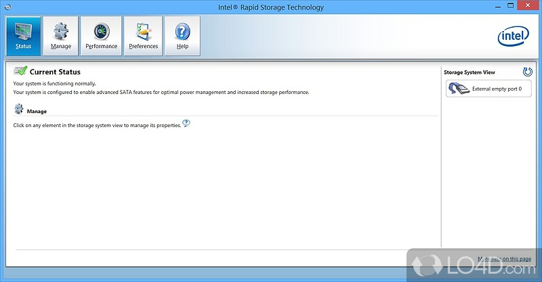Open the Performance tab
Screen dimensions: 542x282
coord(101,36)
